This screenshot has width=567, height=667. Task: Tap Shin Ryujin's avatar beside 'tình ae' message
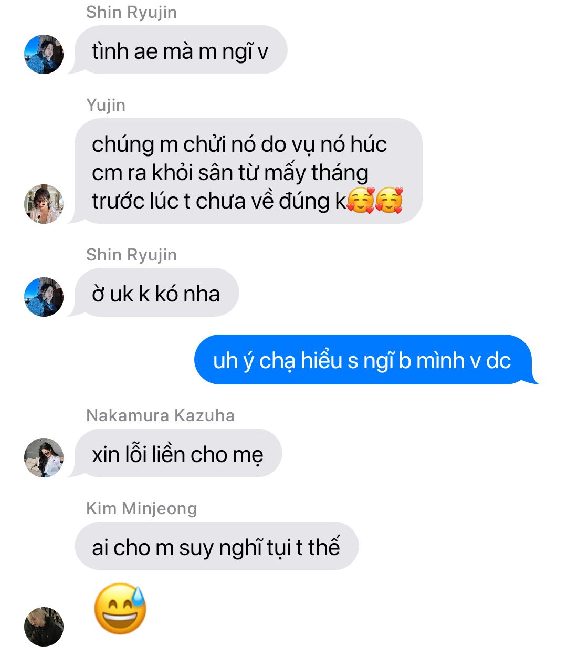[44, 55]
